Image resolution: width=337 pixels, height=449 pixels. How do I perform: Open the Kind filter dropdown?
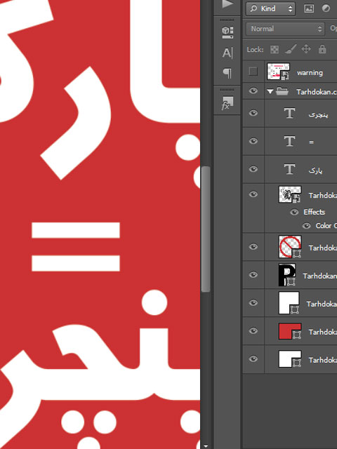point(270,8)
